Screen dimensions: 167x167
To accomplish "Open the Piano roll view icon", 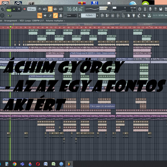I will coord(107,16).
